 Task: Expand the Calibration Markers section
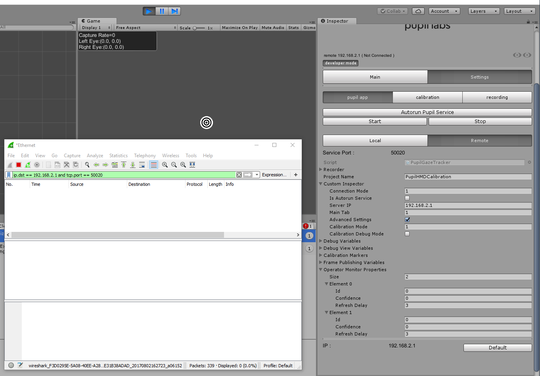point(321,255)
